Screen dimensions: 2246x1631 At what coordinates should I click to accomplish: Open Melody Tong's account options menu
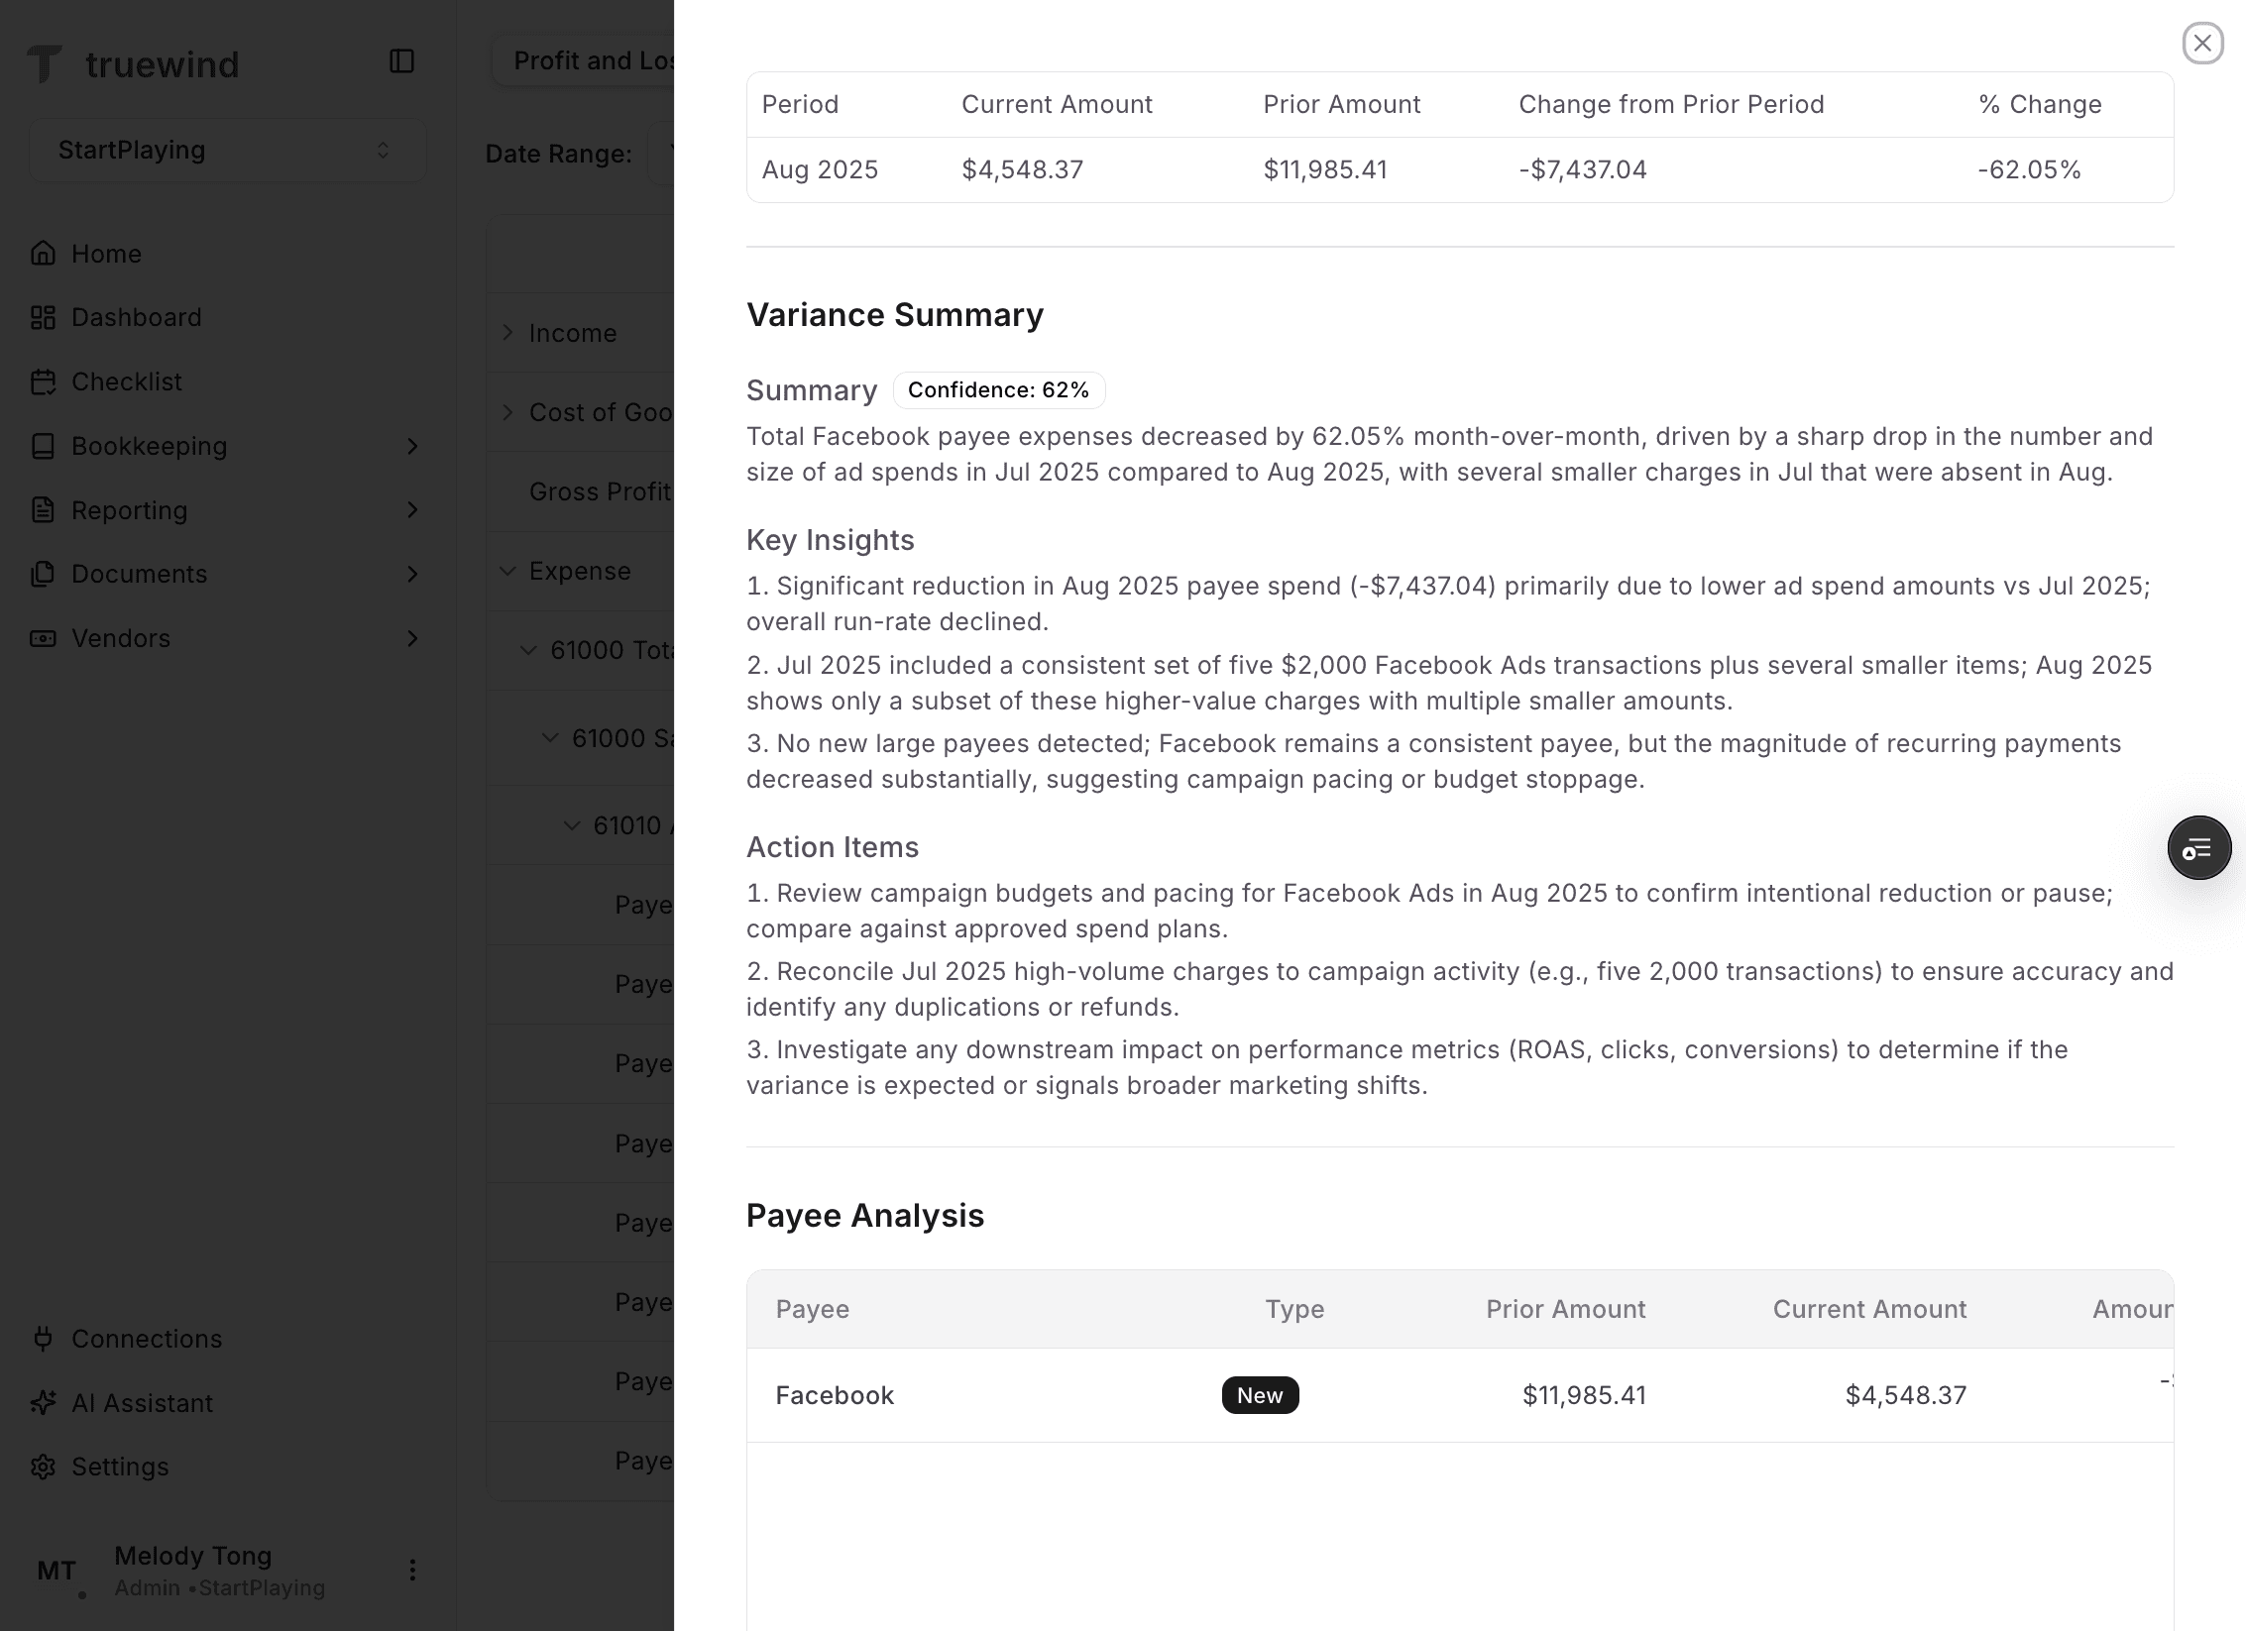click(412, 1570)
